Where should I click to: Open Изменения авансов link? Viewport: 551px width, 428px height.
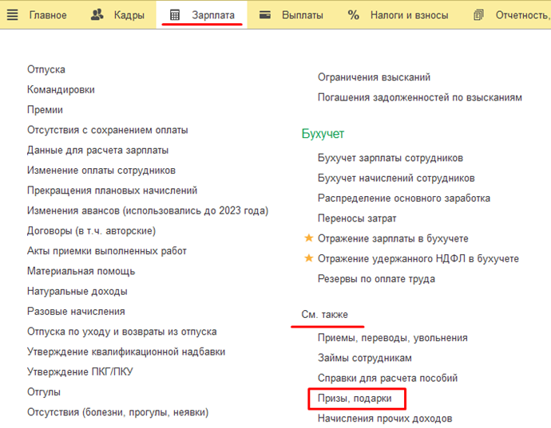click(x=148, y=211)
